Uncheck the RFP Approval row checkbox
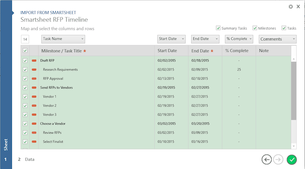 [x=25, y=78]
